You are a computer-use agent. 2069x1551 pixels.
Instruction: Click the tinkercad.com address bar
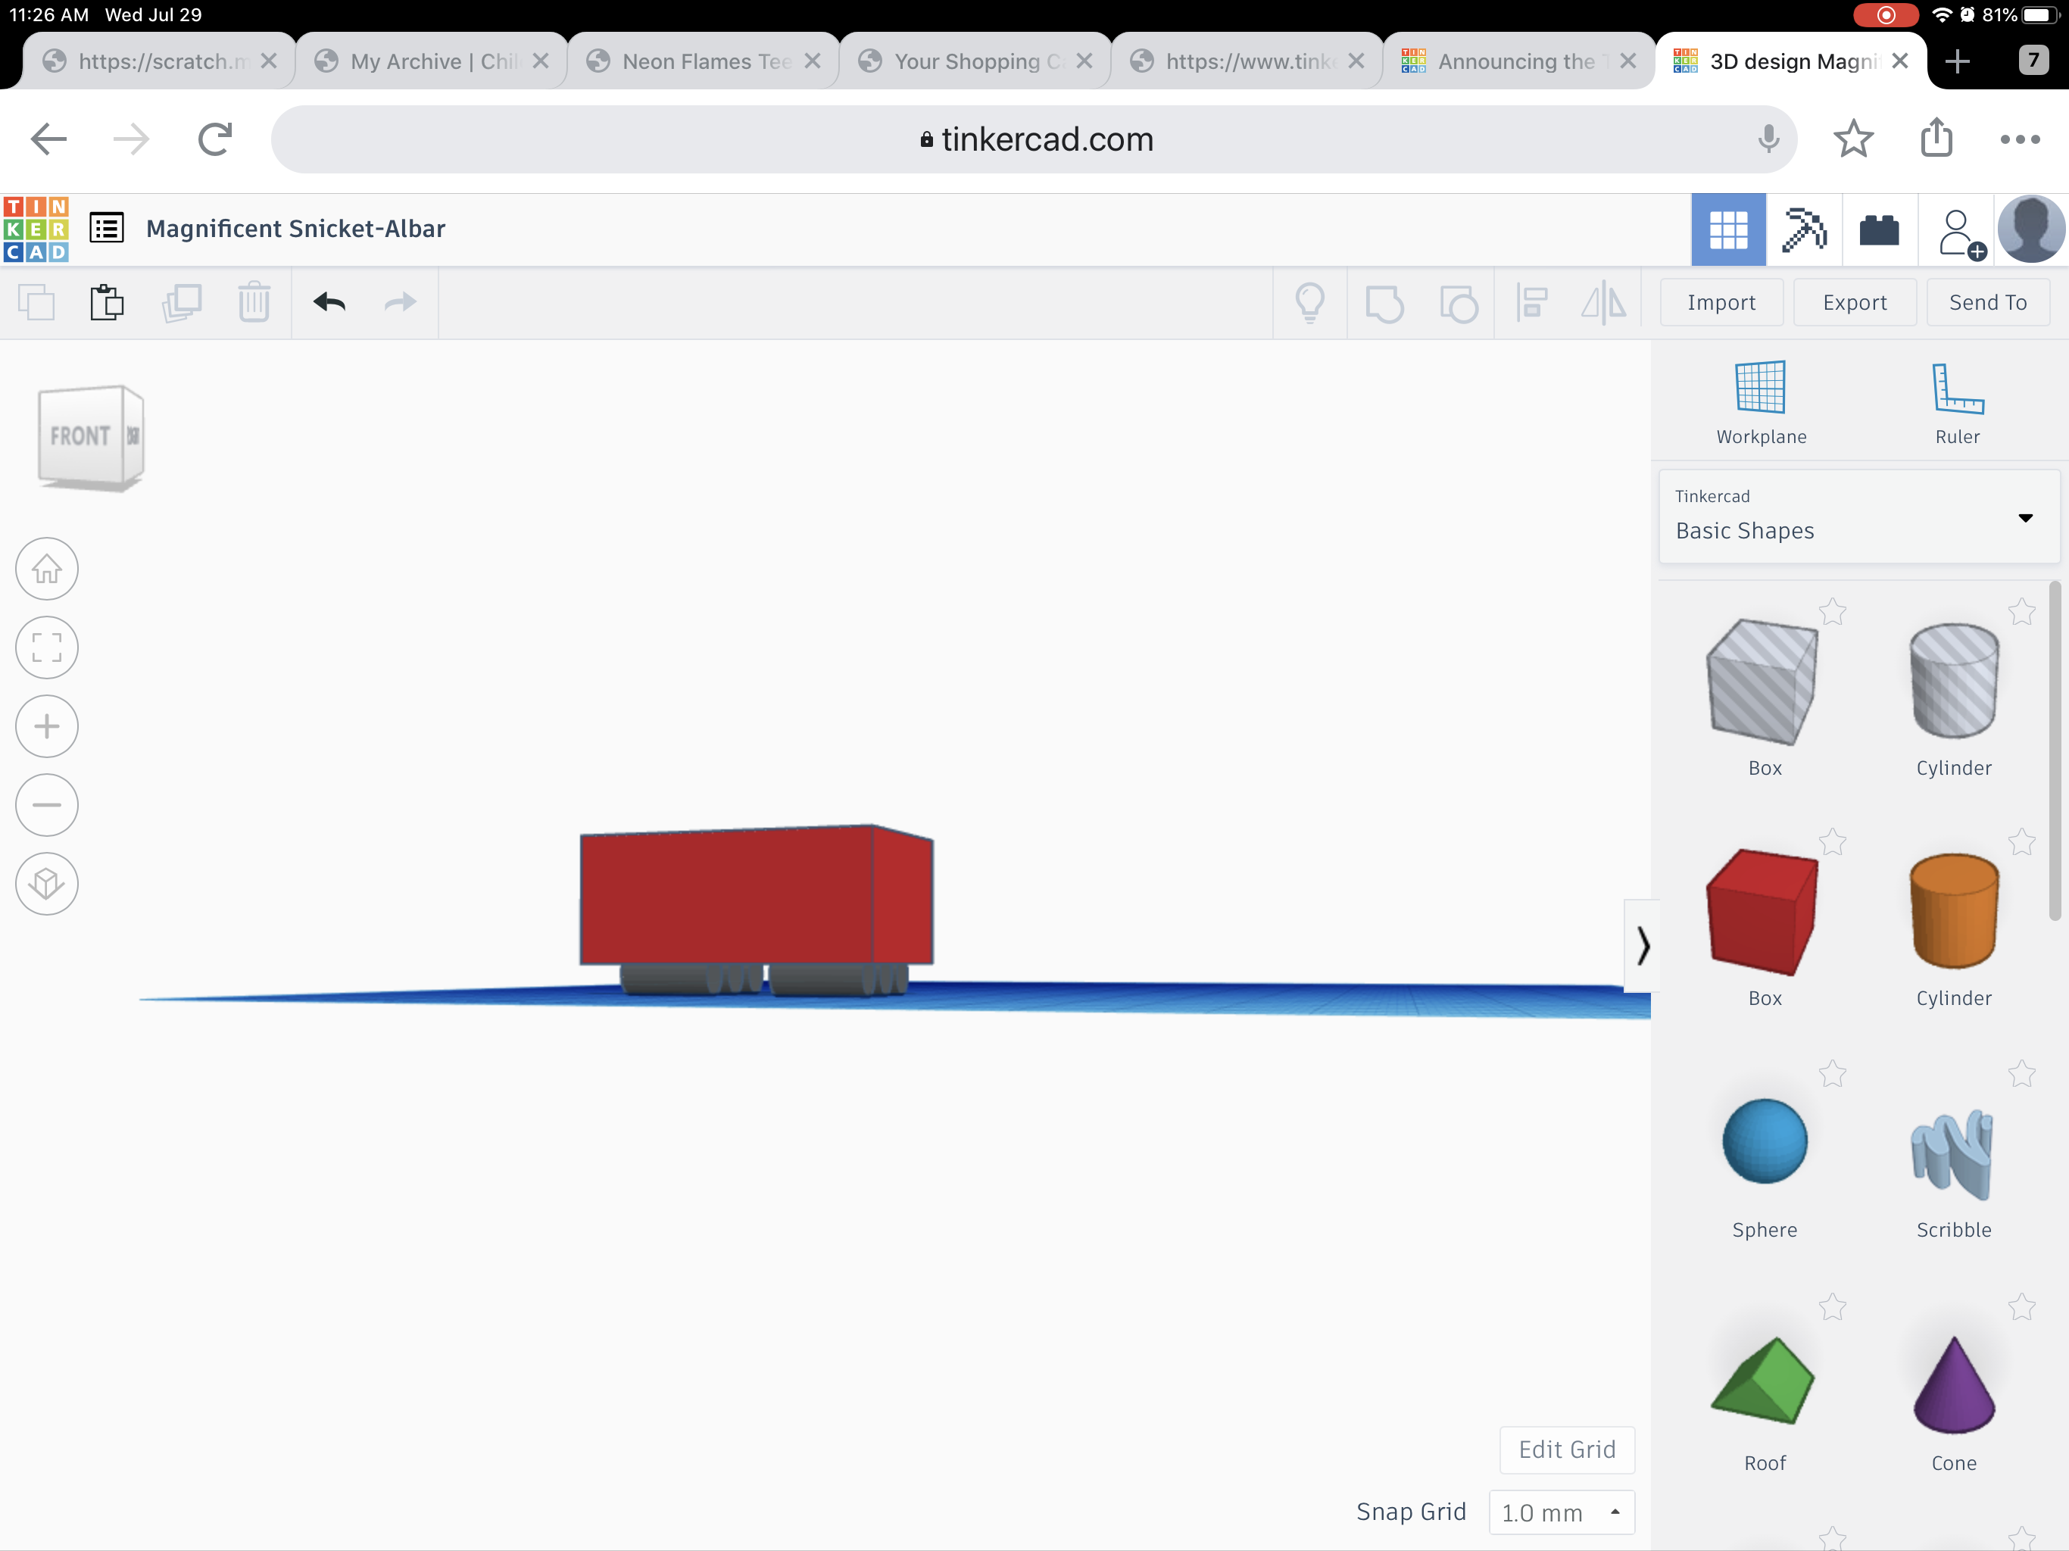[1034, 139]
